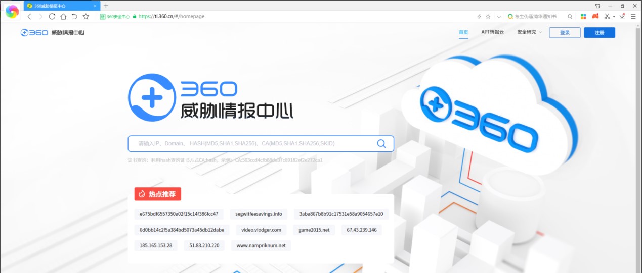Click the lightning speed mode icon

pos(479,16)
